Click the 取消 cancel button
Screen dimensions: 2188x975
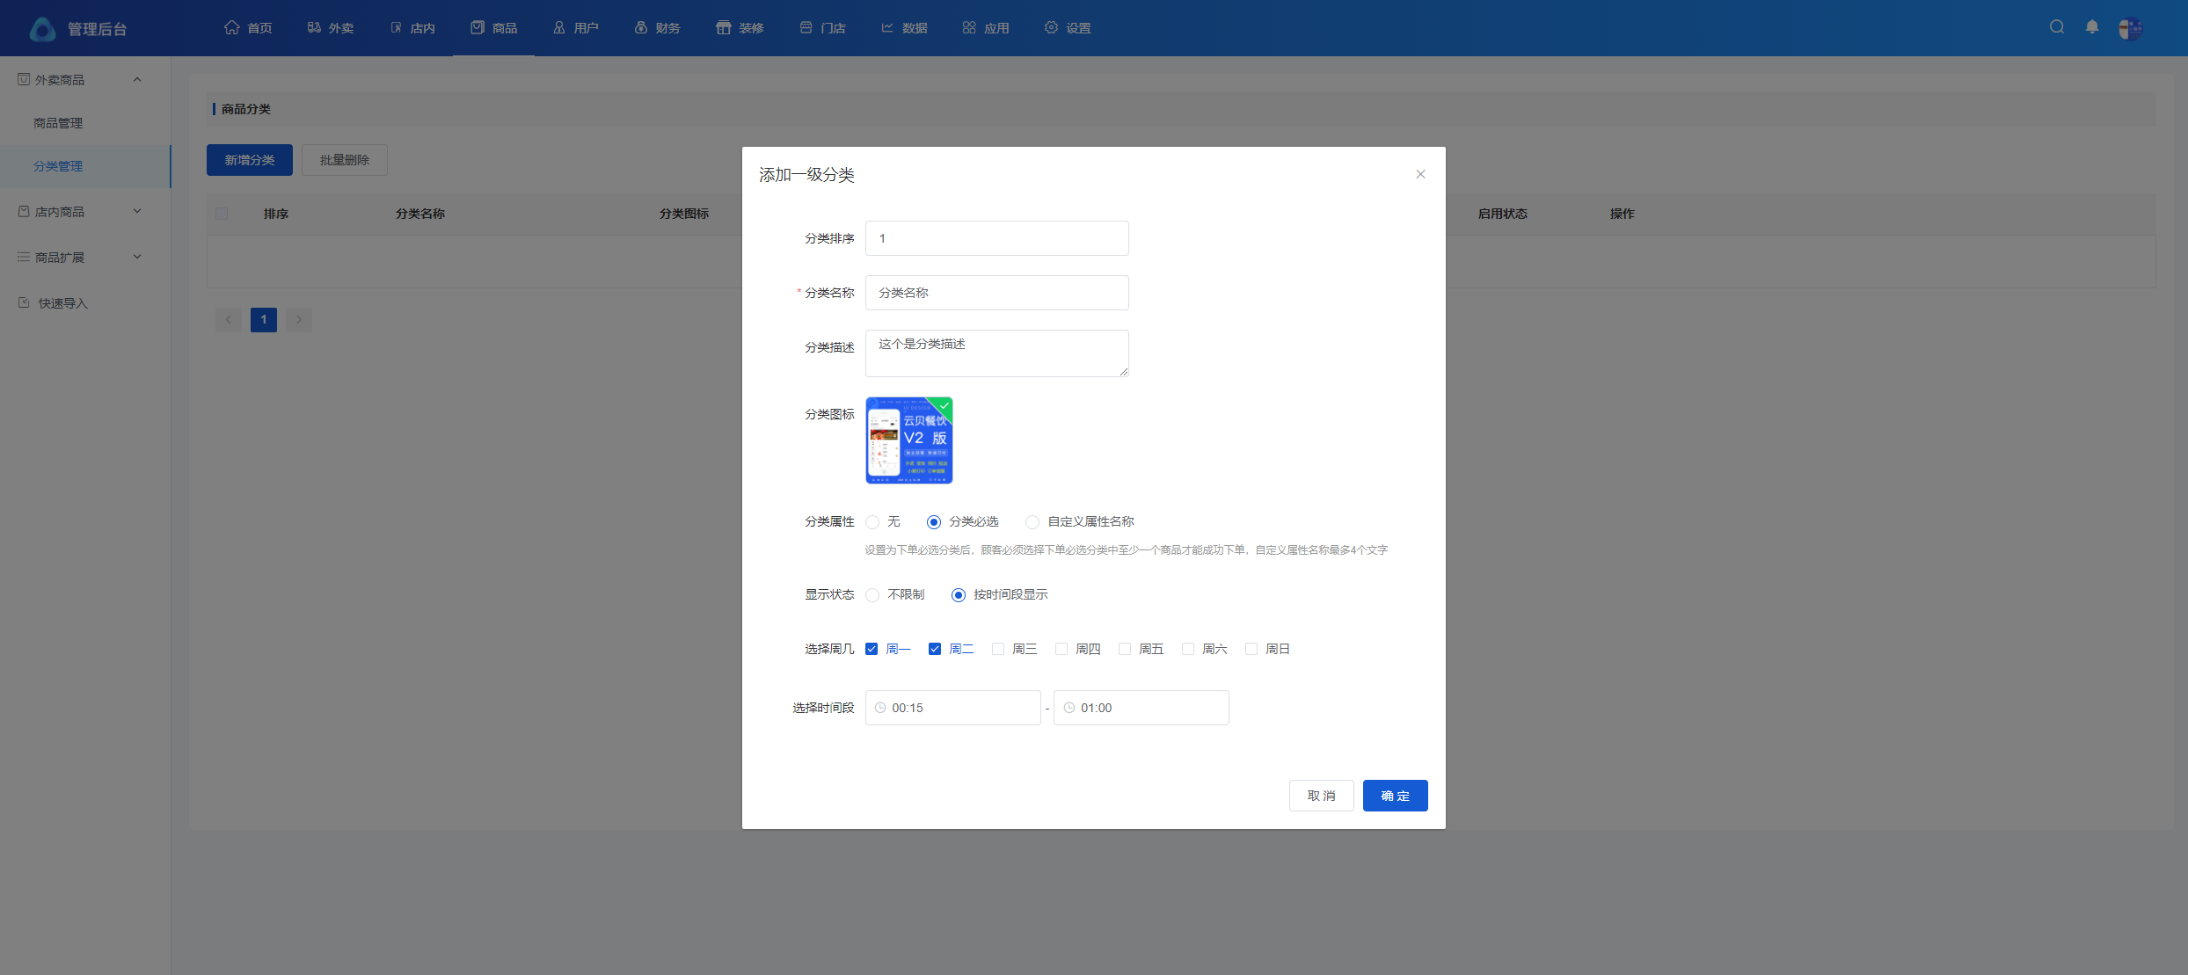pyautogui.click(x=1321, y=796)
